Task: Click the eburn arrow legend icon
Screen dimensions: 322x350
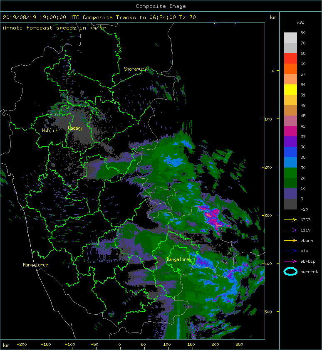Action: (290, 240)
